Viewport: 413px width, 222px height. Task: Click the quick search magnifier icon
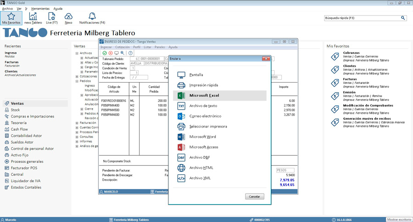pos(403,18)
